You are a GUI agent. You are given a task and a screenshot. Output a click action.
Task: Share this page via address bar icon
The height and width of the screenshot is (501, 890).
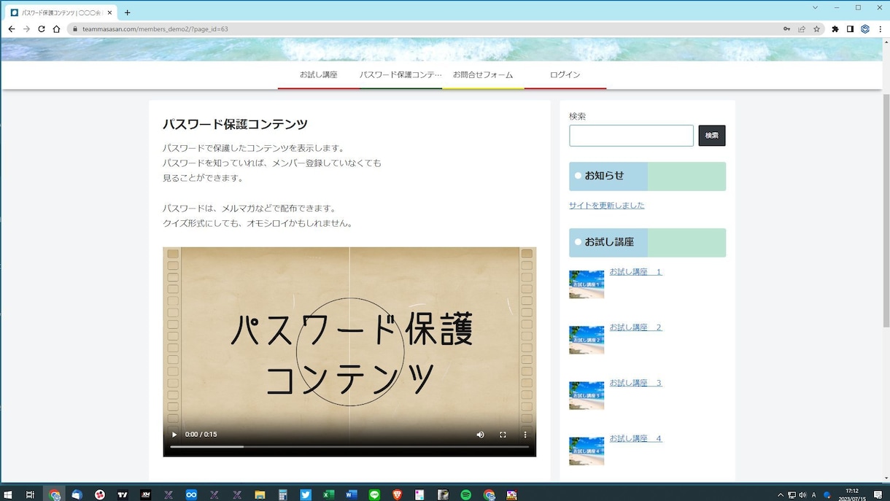pos(802,29)
